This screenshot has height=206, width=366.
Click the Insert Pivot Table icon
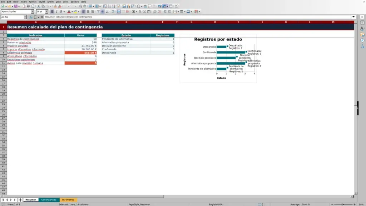click(x=133, y=6)
